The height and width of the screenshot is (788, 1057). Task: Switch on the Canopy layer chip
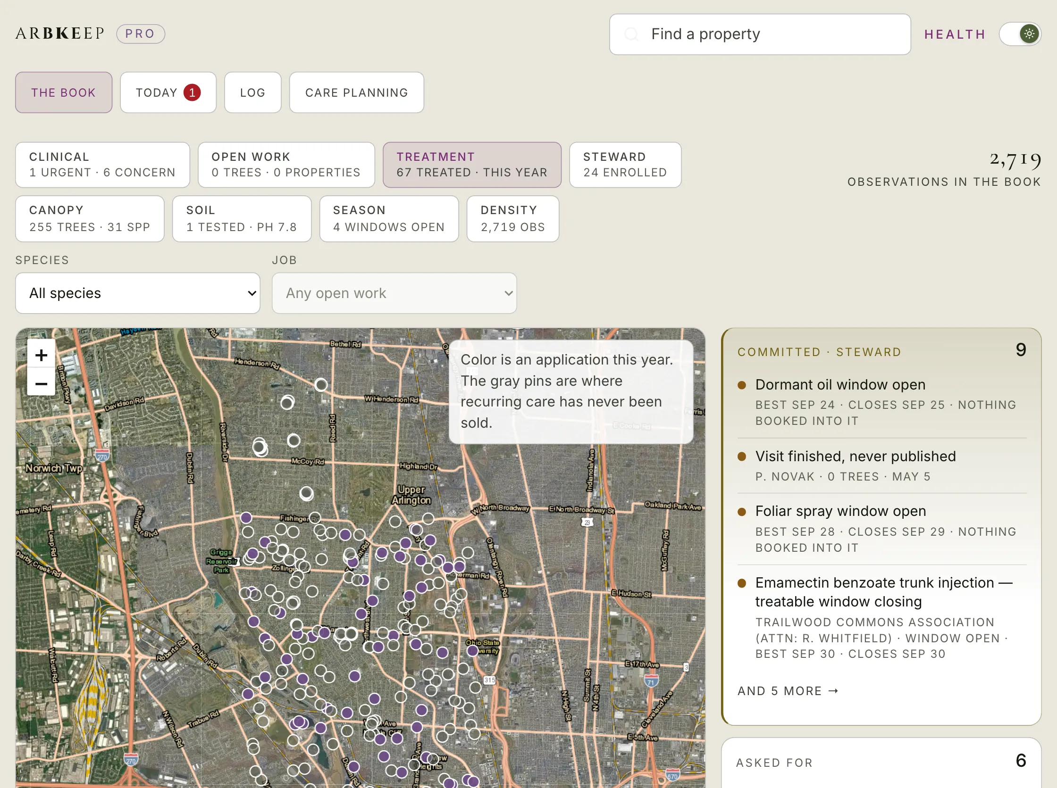tap(90, 219)
